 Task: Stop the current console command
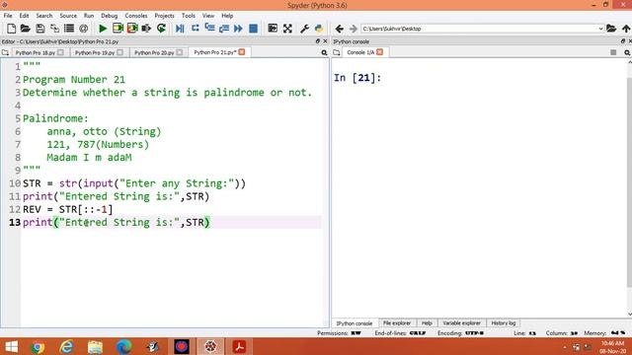[x=613, y=52]
